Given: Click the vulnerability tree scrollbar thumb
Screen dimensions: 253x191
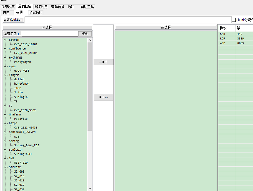Looking at the screenshot, I should click(90, 87).
